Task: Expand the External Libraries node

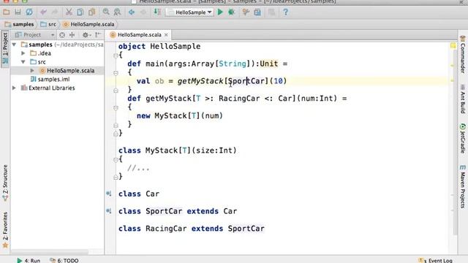Action: (14, 88)
